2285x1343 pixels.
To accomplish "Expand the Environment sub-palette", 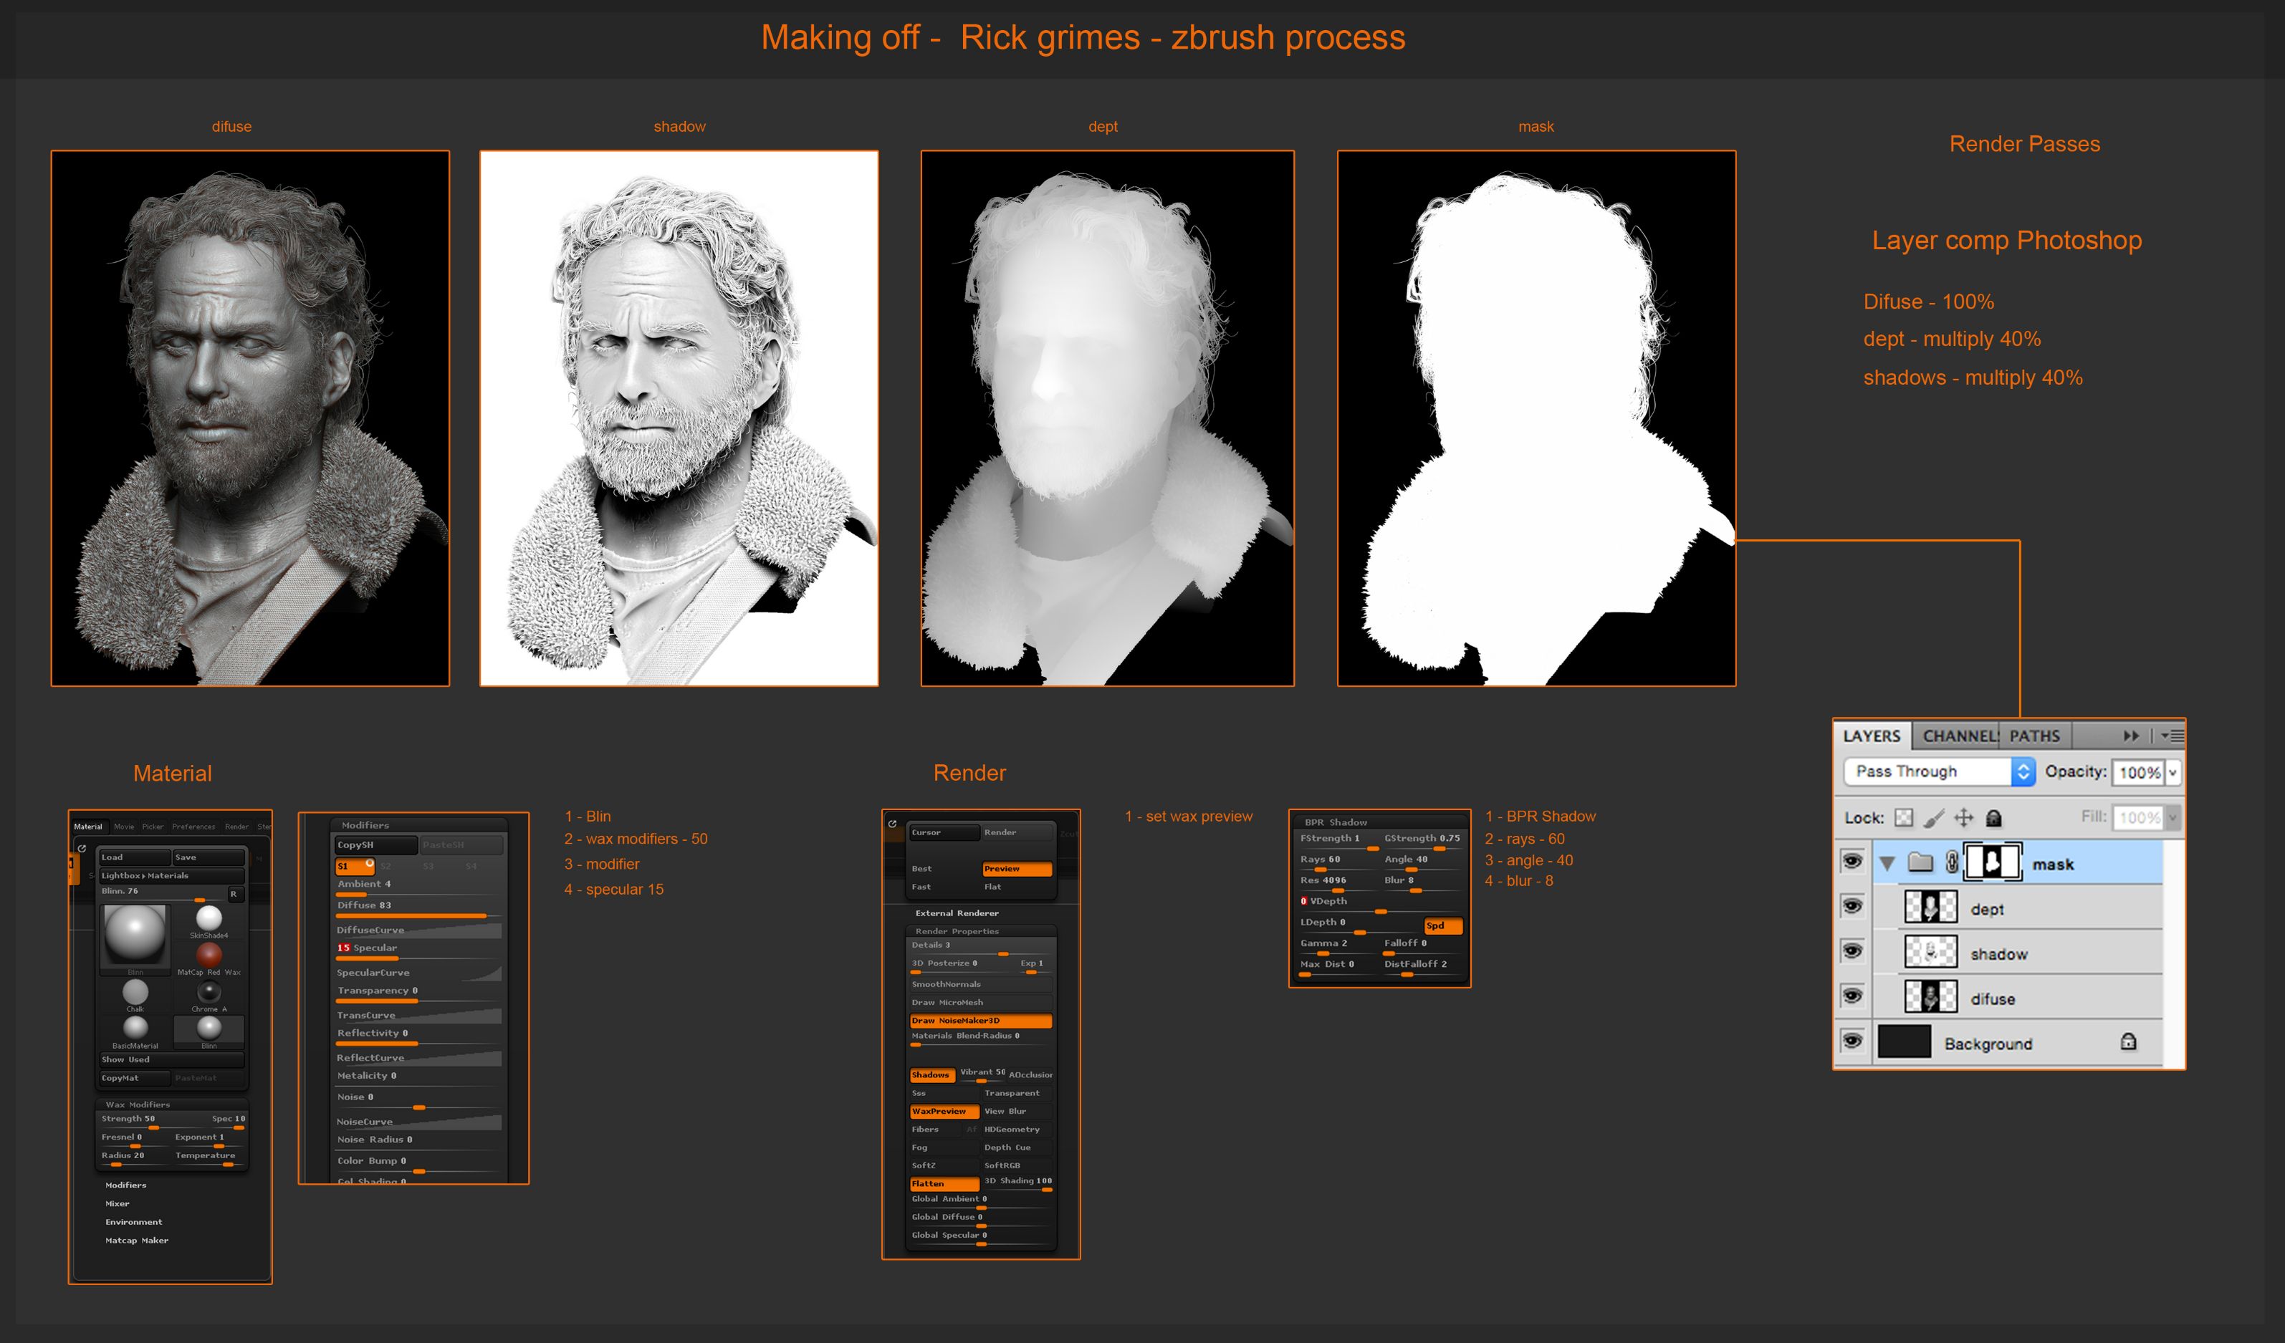I will click(x=133, y=1221).
